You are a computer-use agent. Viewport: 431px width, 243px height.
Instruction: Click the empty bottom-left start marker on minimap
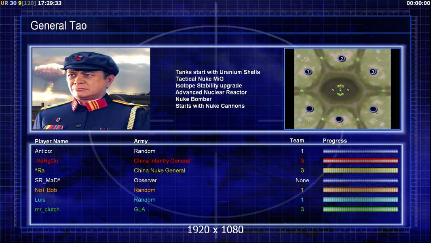[309, 109]
